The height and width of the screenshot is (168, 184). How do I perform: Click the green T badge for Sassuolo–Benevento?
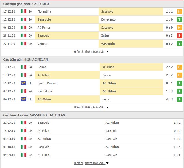pyautogui.click(x=179, y=19)
